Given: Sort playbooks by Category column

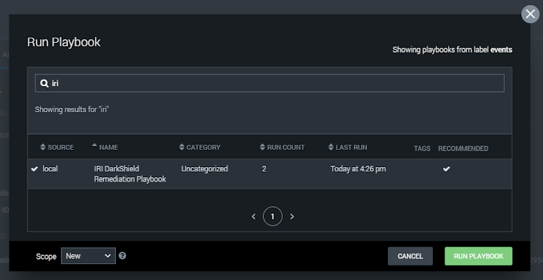Looking at the screenshot, I should point(200,148).
